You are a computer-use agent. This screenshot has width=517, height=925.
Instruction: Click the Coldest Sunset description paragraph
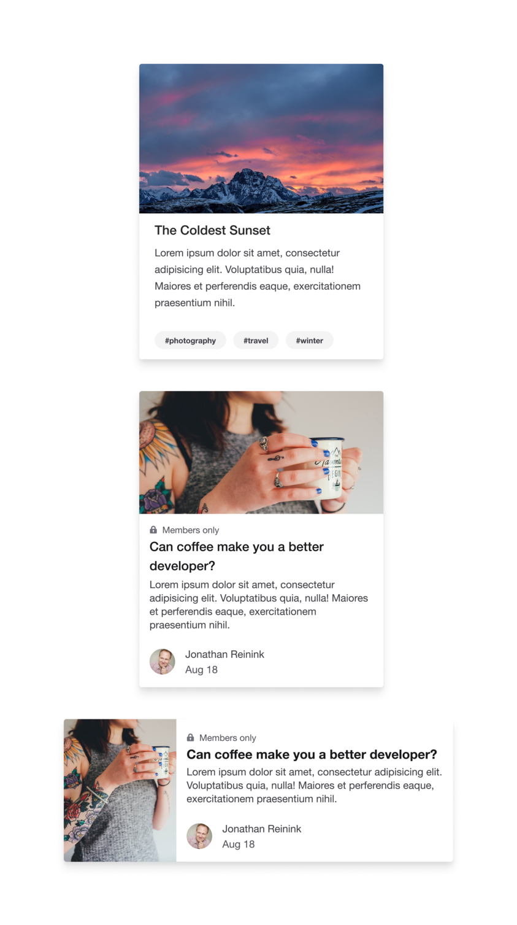pyautogui.click(x=258, y=277)
